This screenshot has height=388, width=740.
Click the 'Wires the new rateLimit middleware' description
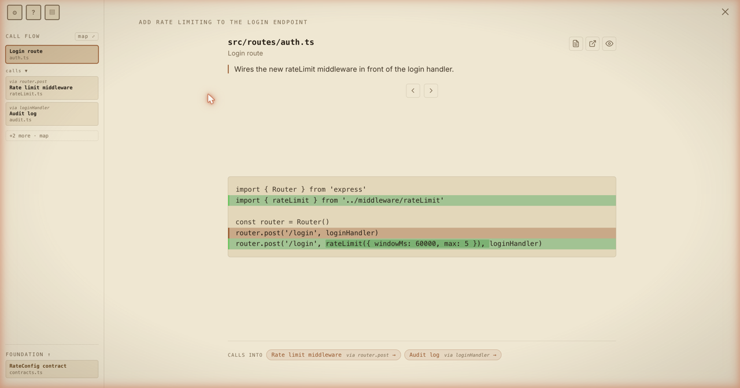344,69
